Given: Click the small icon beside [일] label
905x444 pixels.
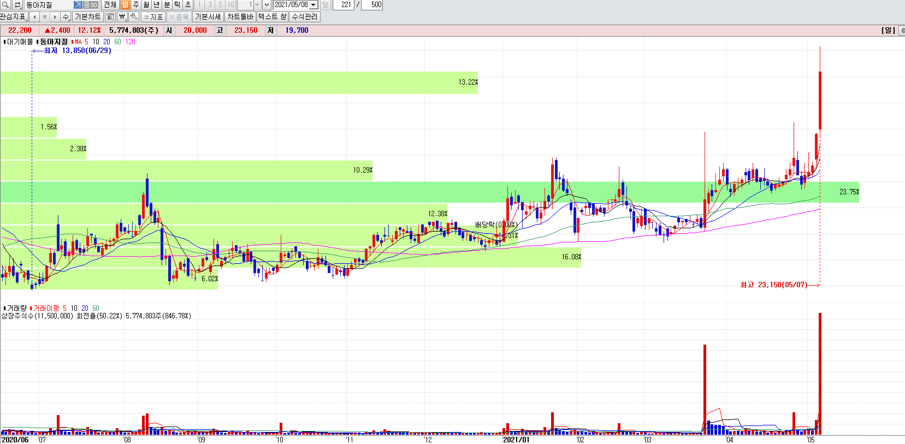Looking at the screenshot, I should pos(902,31).
